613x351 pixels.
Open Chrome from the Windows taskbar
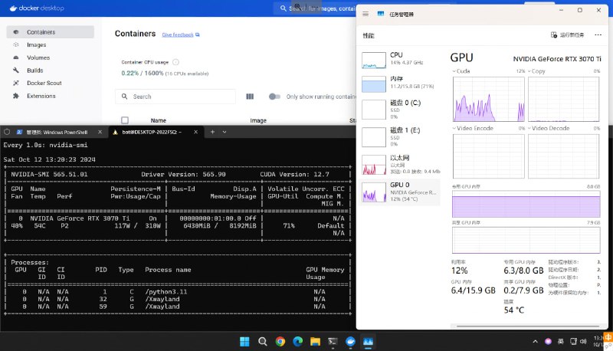(x=280, y=341)
